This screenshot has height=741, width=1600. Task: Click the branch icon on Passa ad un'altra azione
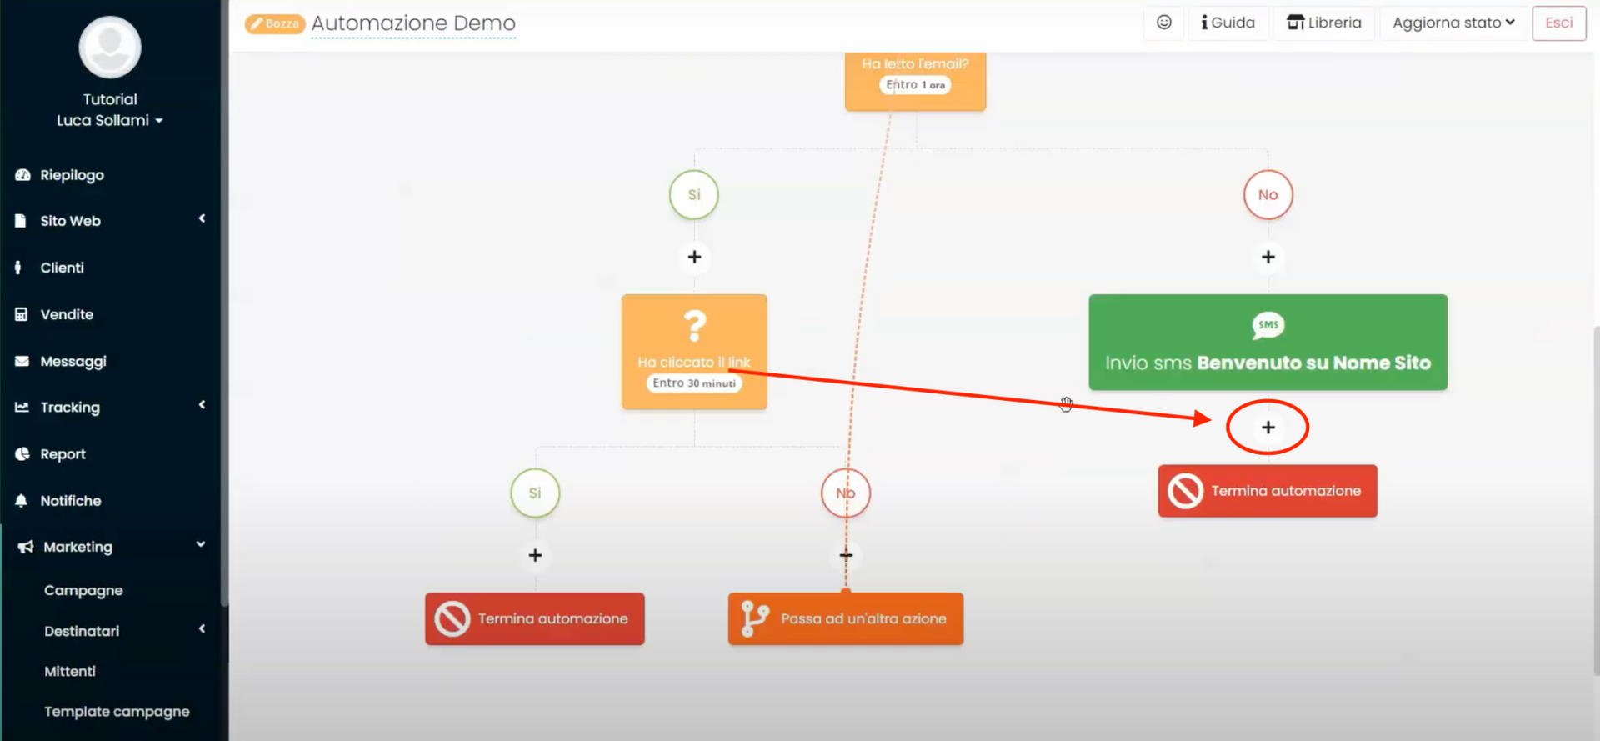[x=755, y=618]
